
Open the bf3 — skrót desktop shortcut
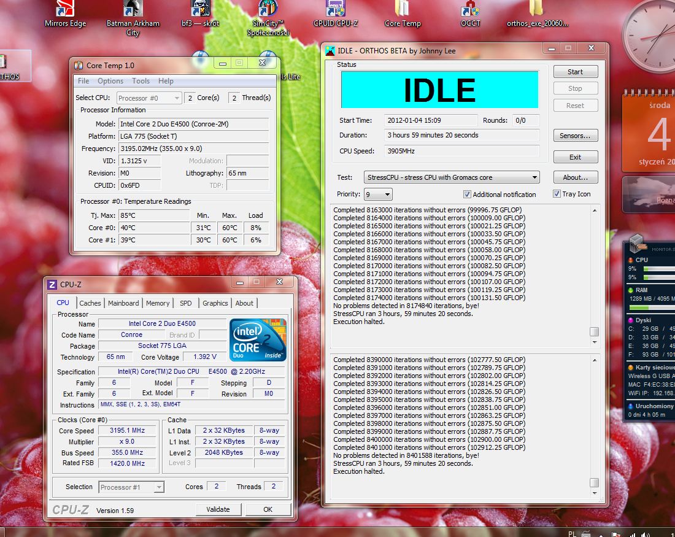(x=201, y=13)
